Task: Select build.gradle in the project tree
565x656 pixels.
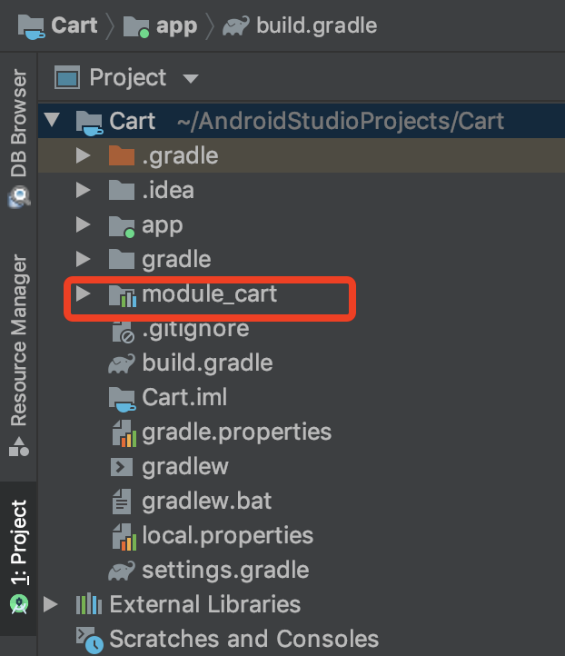Action: click(x=301, y=363)
